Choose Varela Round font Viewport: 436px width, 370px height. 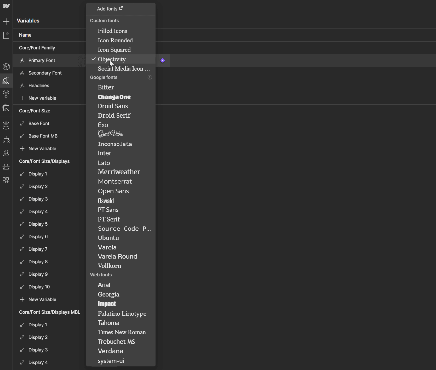pos(121,257)
